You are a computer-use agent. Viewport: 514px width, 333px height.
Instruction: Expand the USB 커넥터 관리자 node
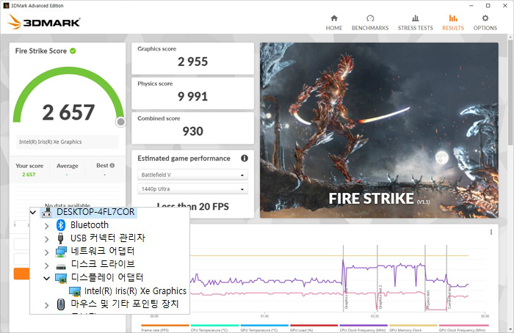point(46,239)
